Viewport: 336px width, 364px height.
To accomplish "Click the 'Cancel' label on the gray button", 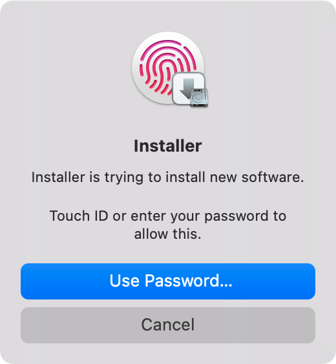I will (168, 325).
